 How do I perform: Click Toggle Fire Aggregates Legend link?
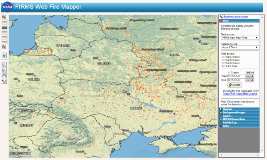click(x=240, y=94)
